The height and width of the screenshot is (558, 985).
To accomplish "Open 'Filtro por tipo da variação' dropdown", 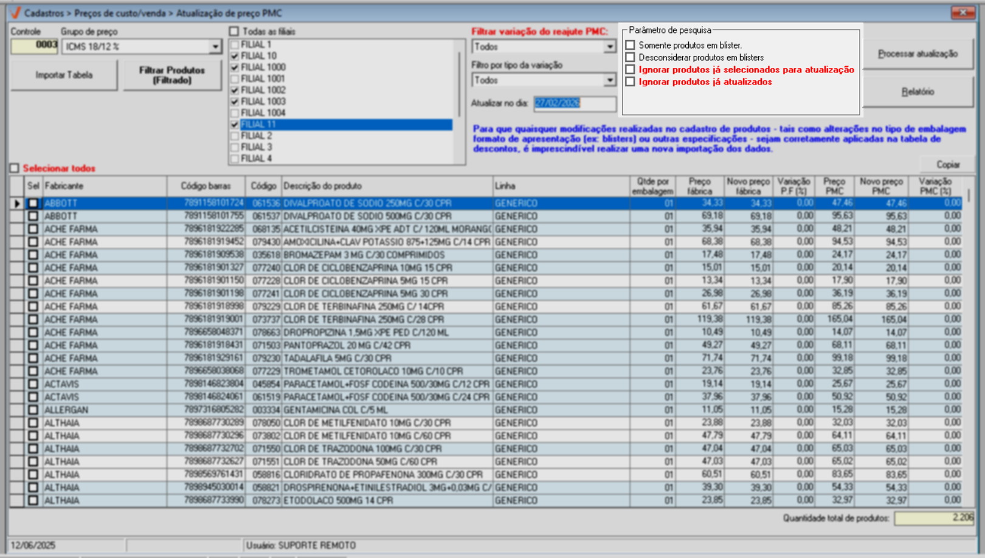I will tap(609, 80).
